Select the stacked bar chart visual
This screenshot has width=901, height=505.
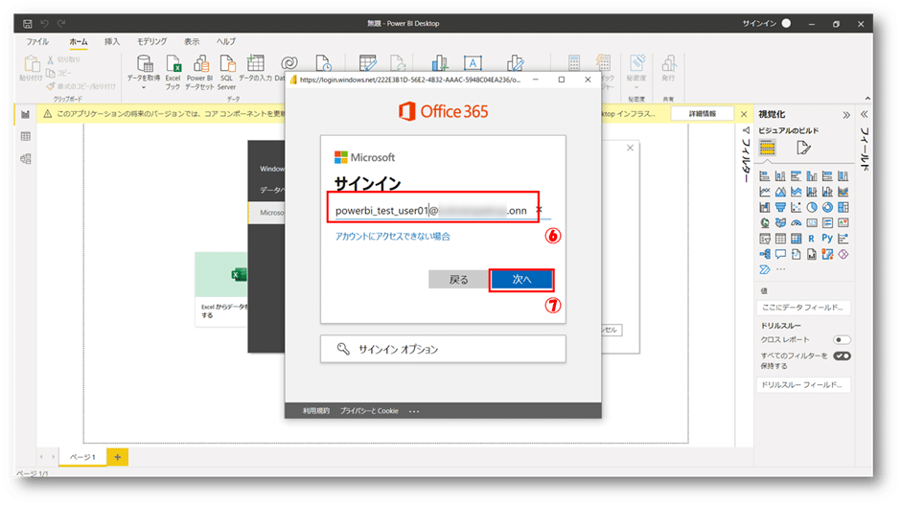tap(765, 175)
